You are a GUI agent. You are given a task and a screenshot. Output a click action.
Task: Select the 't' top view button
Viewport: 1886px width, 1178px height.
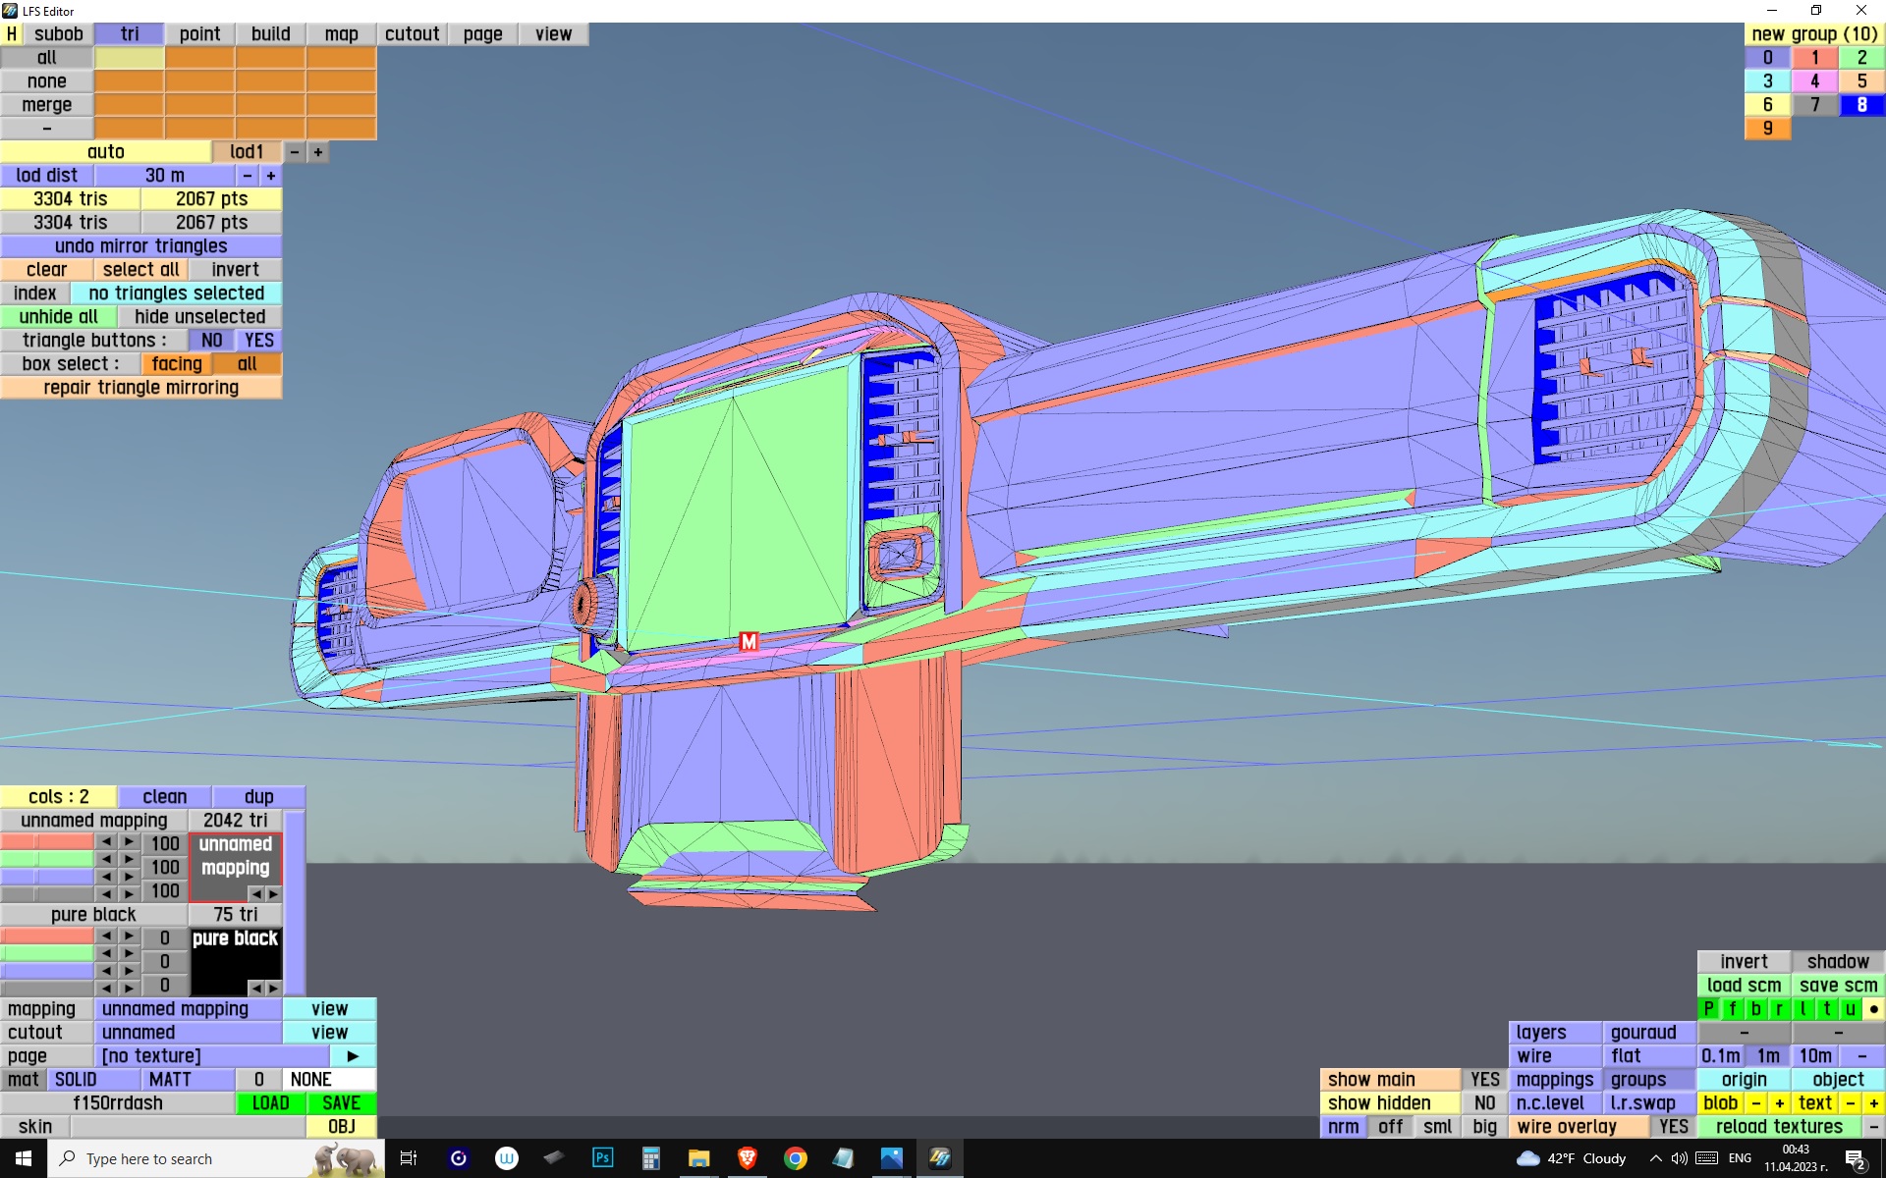[x=1826, y=1009]
